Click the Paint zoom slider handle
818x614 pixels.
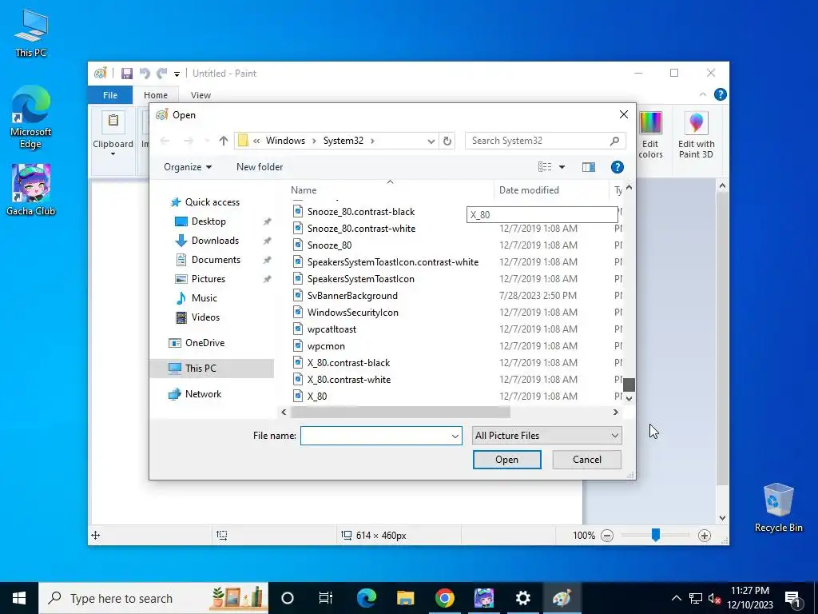click(x=655, y=535)
